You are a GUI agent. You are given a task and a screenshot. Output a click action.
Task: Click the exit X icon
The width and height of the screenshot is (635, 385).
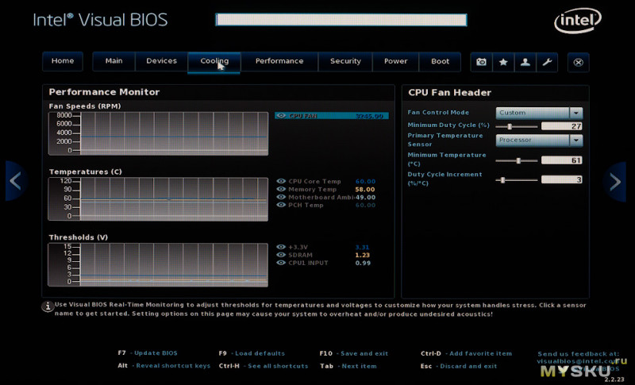pos(579,63)
